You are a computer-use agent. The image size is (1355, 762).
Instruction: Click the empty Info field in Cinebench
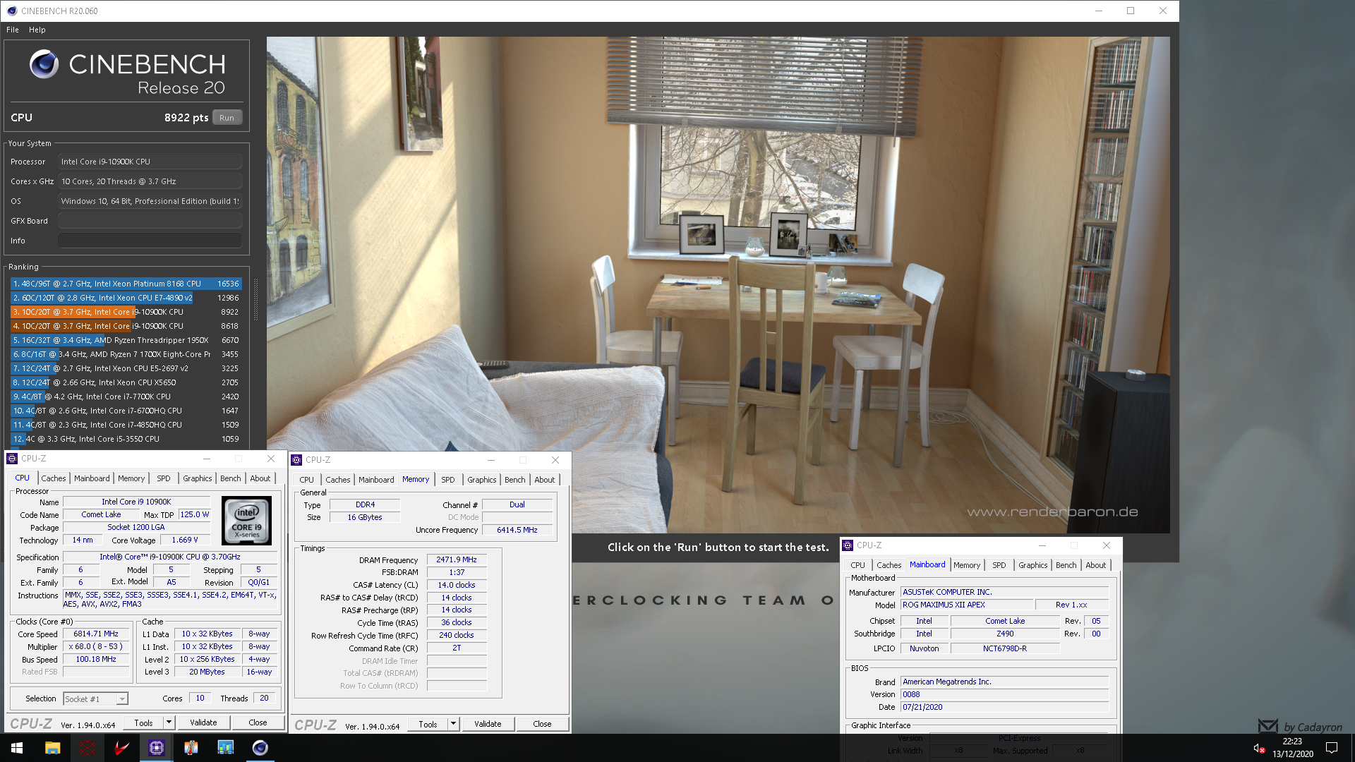(x=150, y=241)
